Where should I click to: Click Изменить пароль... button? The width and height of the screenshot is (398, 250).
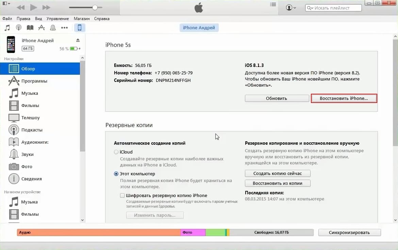pos(155,215)
